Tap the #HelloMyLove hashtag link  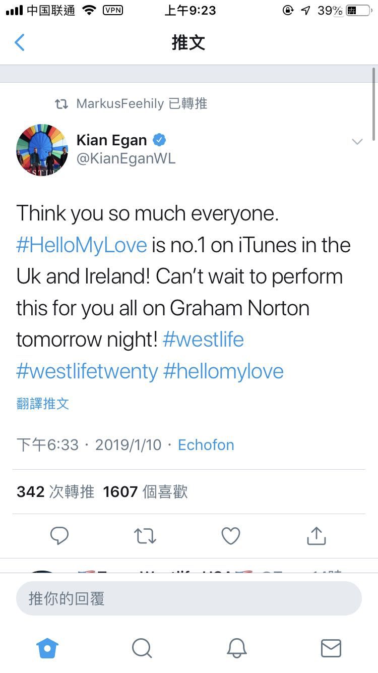(82, 245)
